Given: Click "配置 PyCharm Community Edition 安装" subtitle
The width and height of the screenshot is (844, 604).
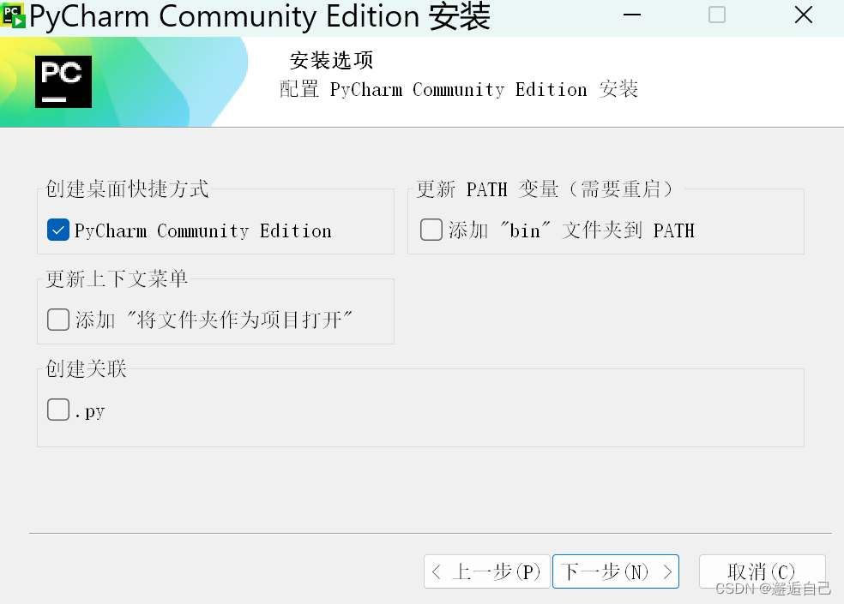Looking at the screenshot, I should (x=459, y=89).
